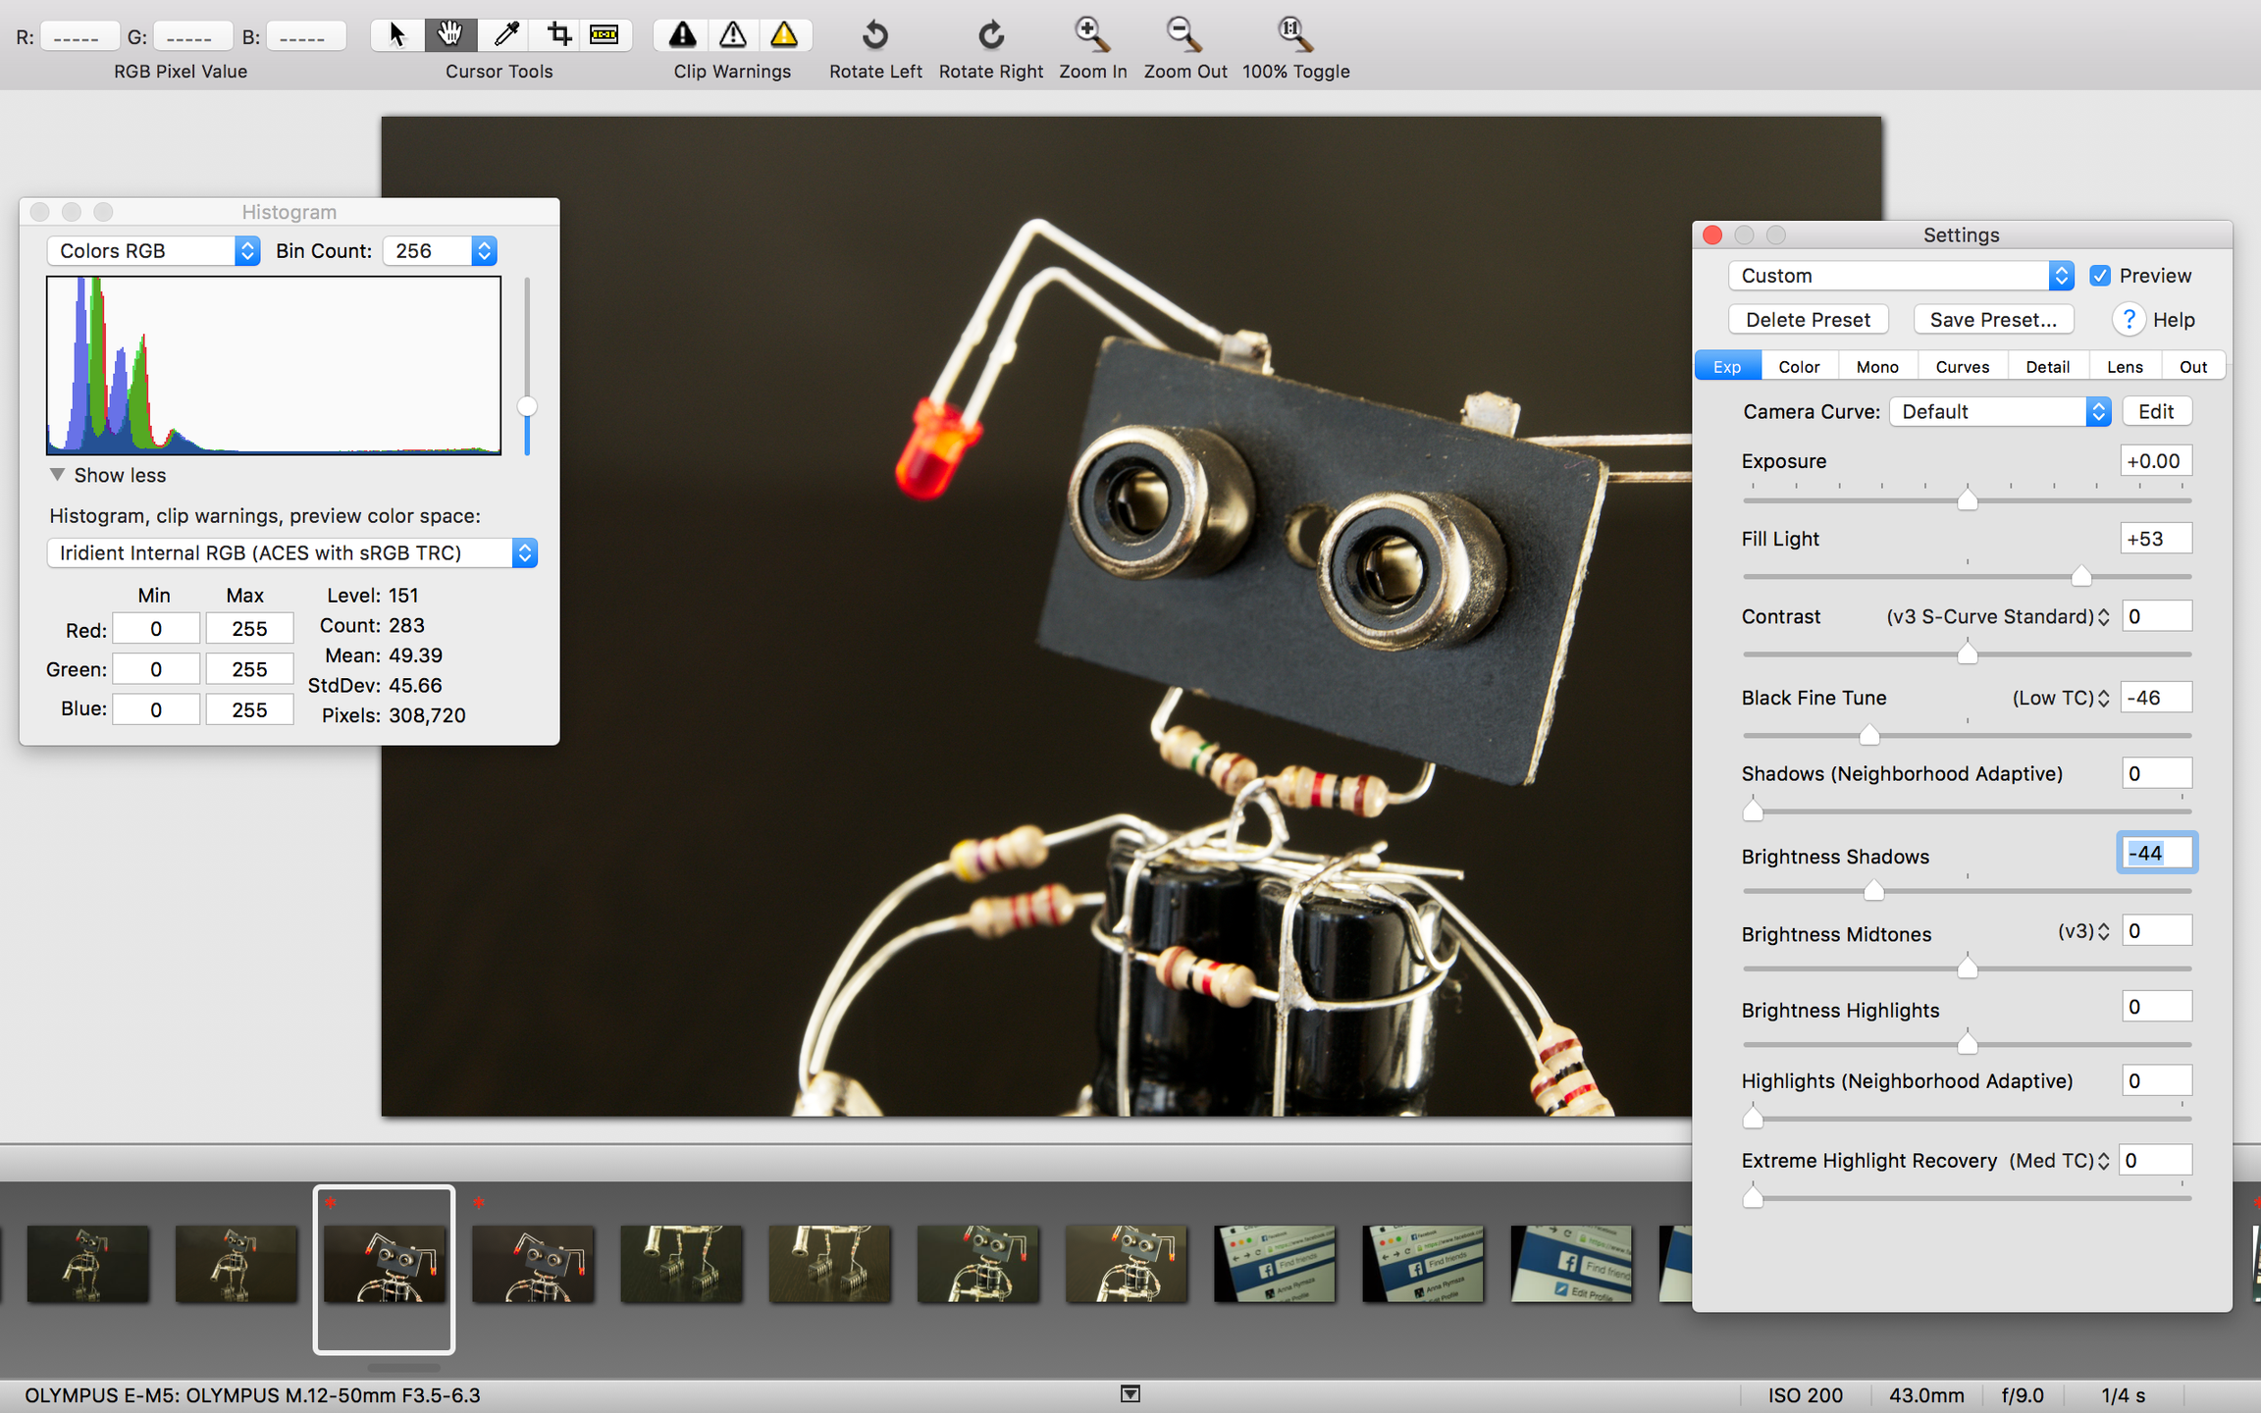Collapse the Show less disclosure triangle
This screenshot has height=1413, width=2261.
[57, 475]
